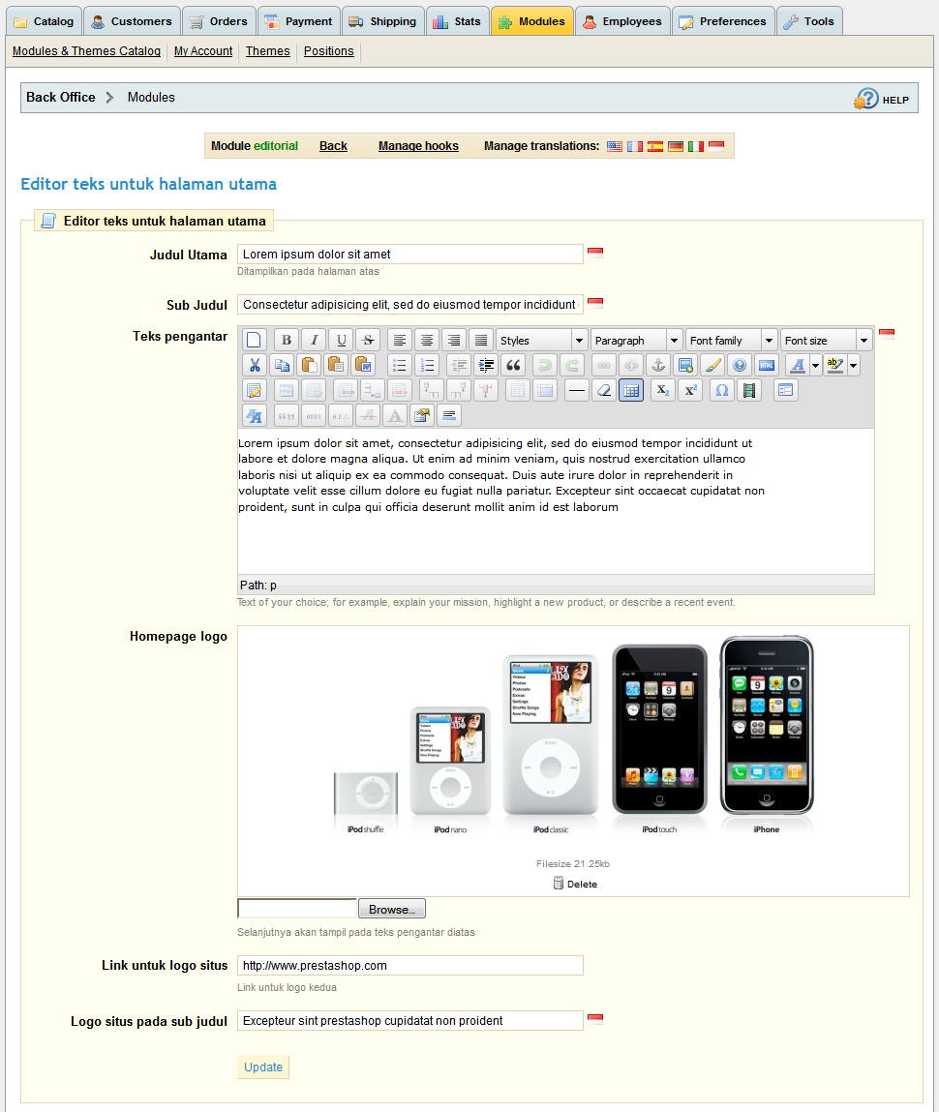Click the Insert media film icon
This screenshot has height=1112, width=939.
[749, 390]
